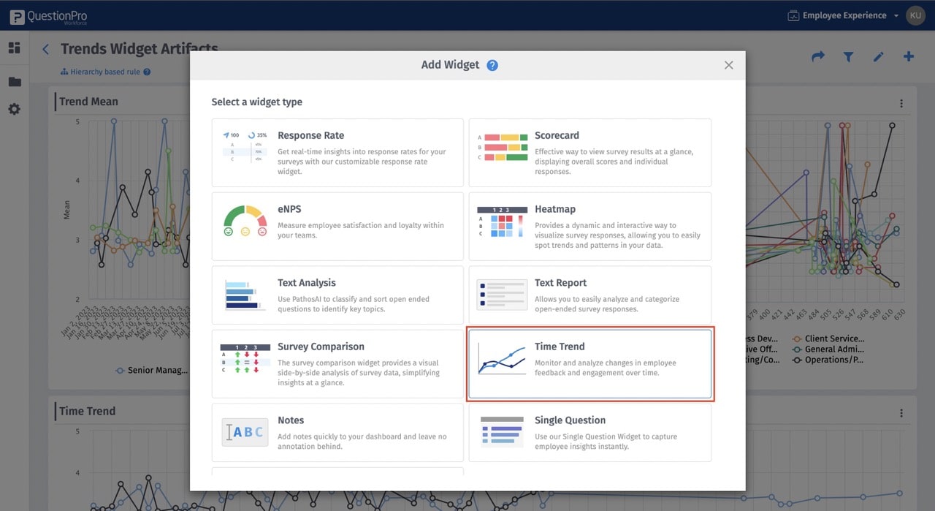The width and height of the screenshot is (935, 511).
Task: Select the Scorecard widget title
Action: coord(557,135)
